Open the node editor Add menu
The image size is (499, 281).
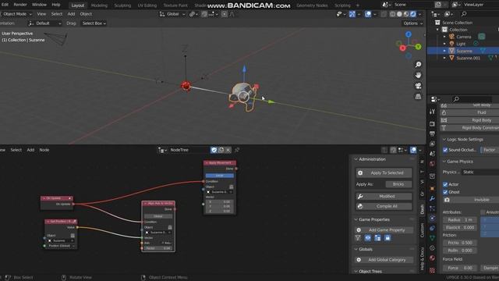click(30, 150)
